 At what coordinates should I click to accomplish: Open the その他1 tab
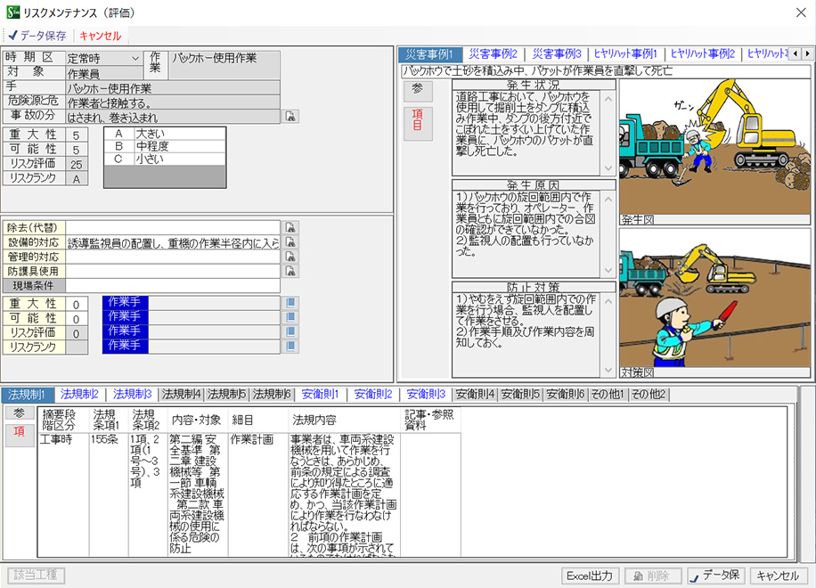[x=608, y=395]
